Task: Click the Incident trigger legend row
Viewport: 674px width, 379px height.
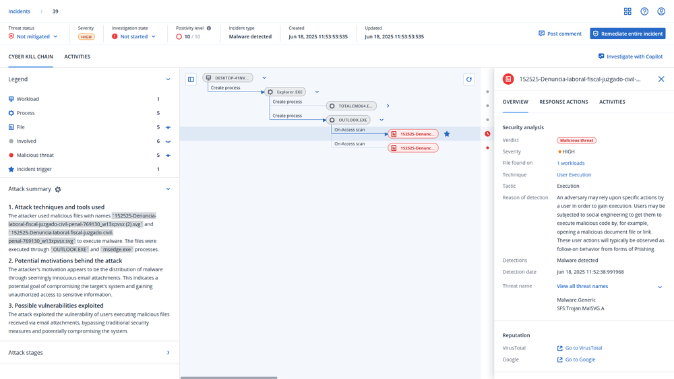Action: [90, 169]
